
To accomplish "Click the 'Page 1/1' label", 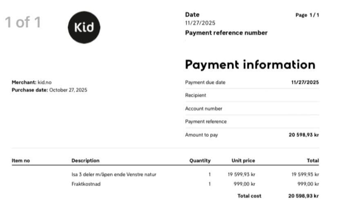I will point(307,15).
